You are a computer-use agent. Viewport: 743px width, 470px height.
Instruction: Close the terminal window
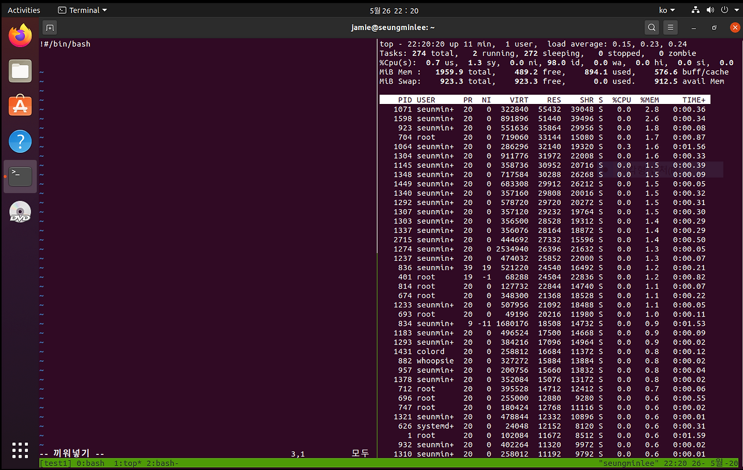coord(735,27)
